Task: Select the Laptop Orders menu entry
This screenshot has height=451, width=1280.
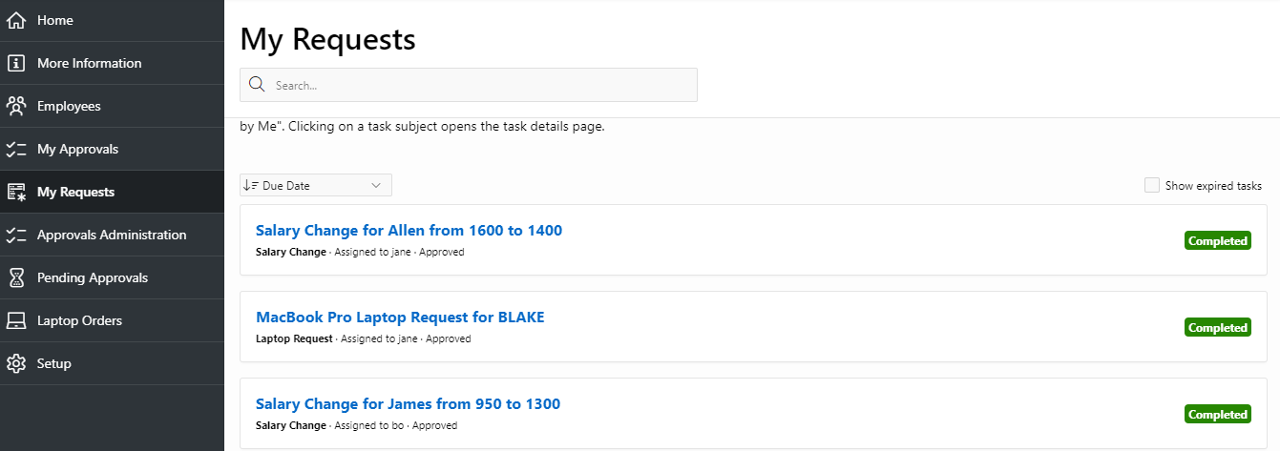Action: [112, 320]
